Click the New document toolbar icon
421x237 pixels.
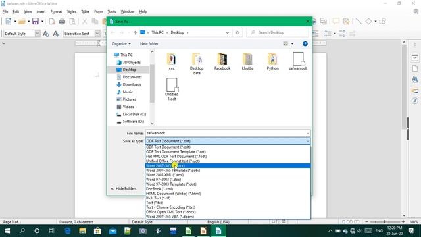point(9,22)
